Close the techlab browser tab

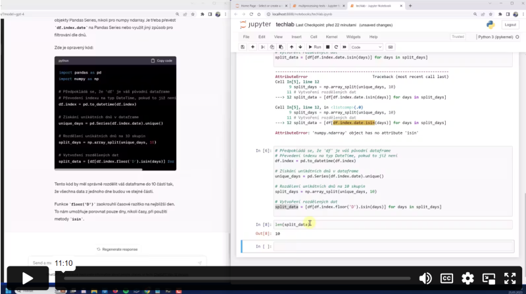(401, 6)
